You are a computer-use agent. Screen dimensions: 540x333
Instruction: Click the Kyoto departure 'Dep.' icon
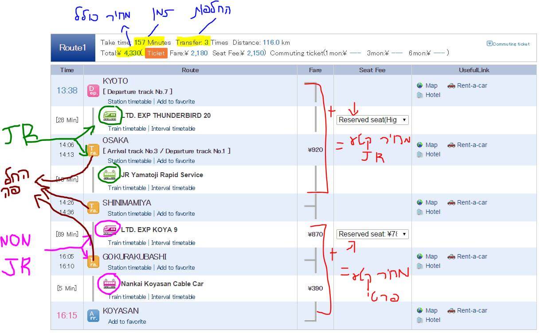pos(93,90)
